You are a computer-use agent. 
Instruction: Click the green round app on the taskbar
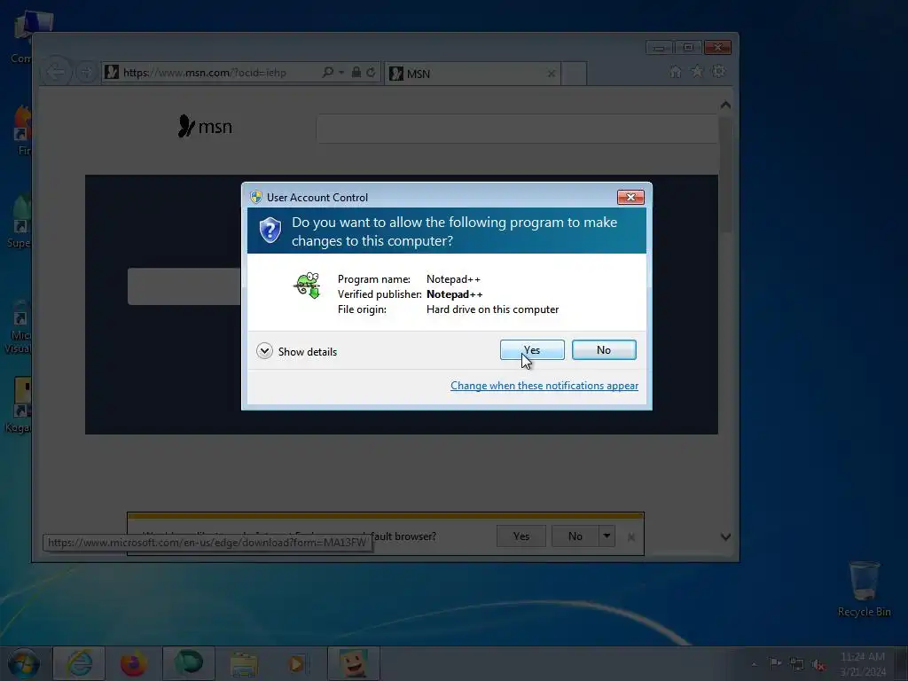point(189,663)
